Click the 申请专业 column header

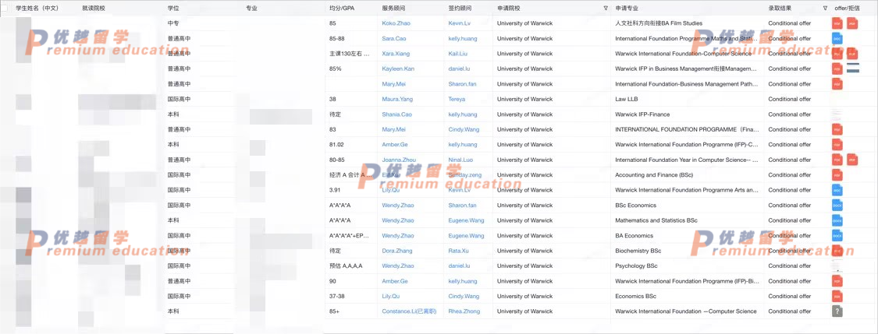click(627, 8)
